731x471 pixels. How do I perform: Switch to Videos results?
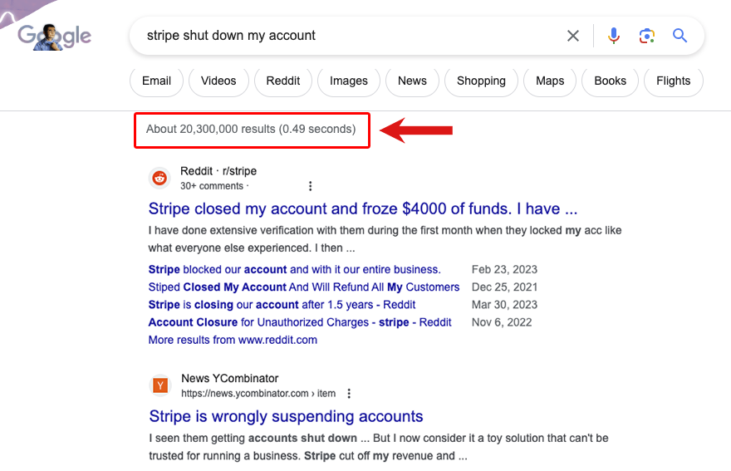218,81
